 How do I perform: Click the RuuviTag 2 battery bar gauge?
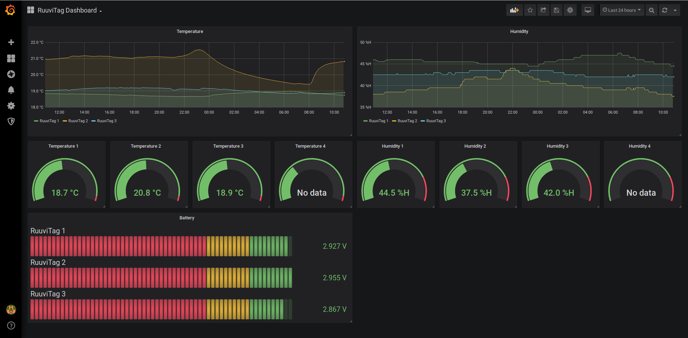(x=161, y=278)
